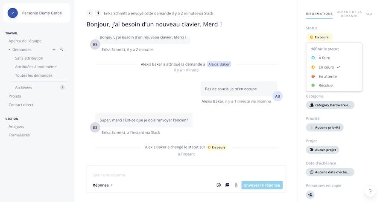Click the lightning bolt icon in header
The height and width of the screenshot is (202, 380).
tap(98, 13)
